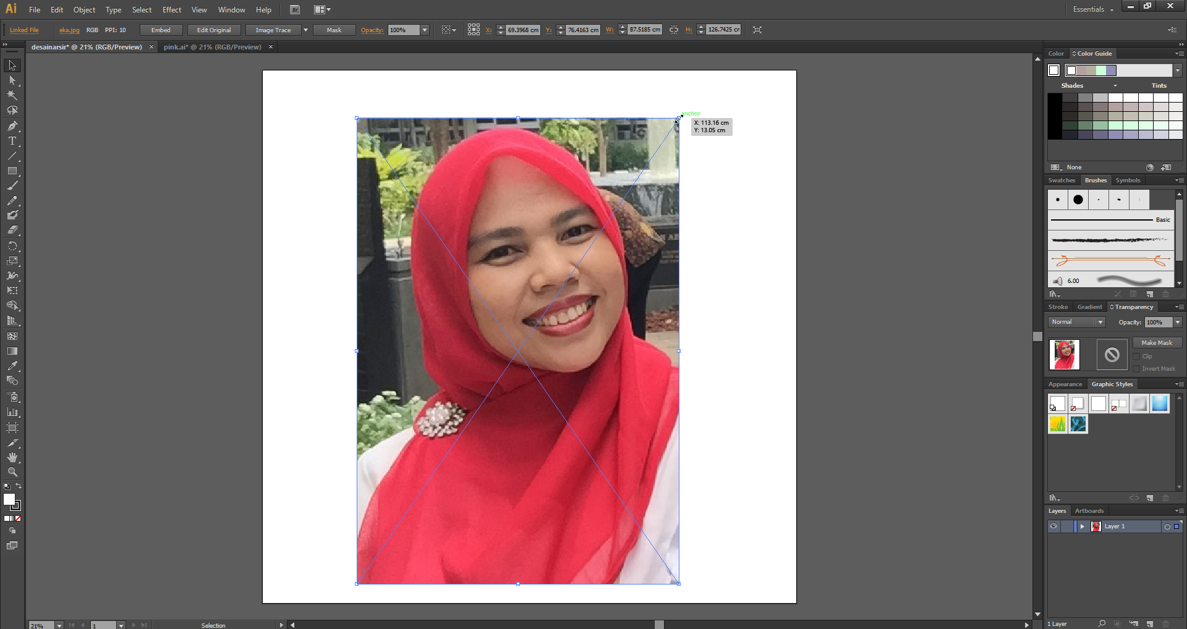Screen dimensions: 1187x629
Task: Select the Shape Builder tool
Action: [x=12, y=306]
